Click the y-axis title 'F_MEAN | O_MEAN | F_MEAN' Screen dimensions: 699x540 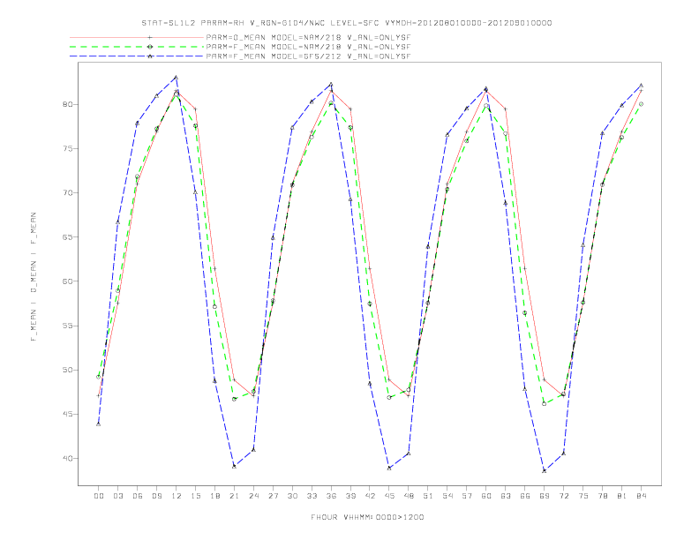coord(34,277)
